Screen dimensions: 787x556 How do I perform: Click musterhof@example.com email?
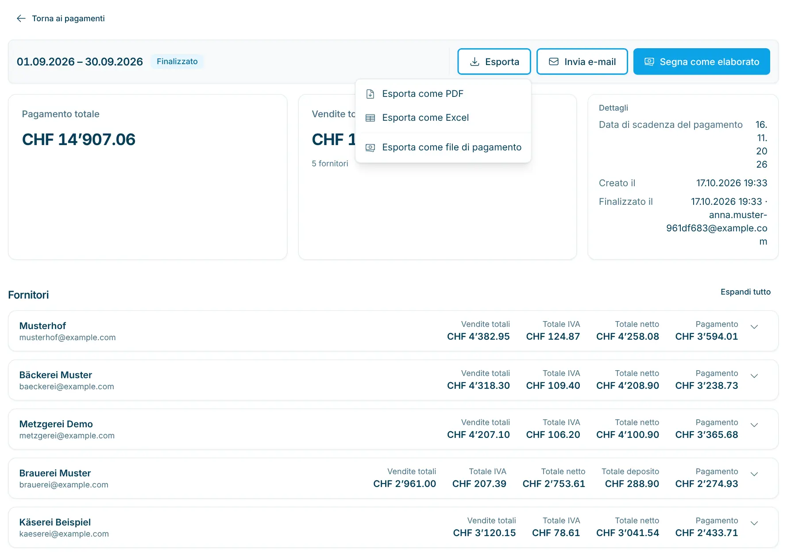(67, 337)
